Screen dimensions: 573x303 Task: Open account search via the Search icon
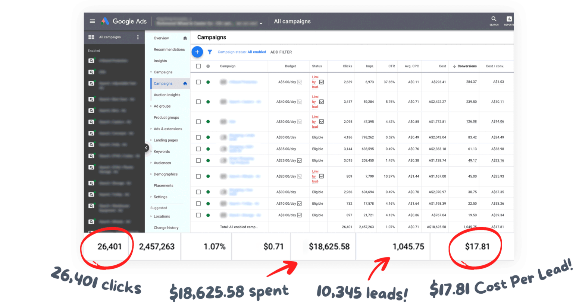pos(494,19)
